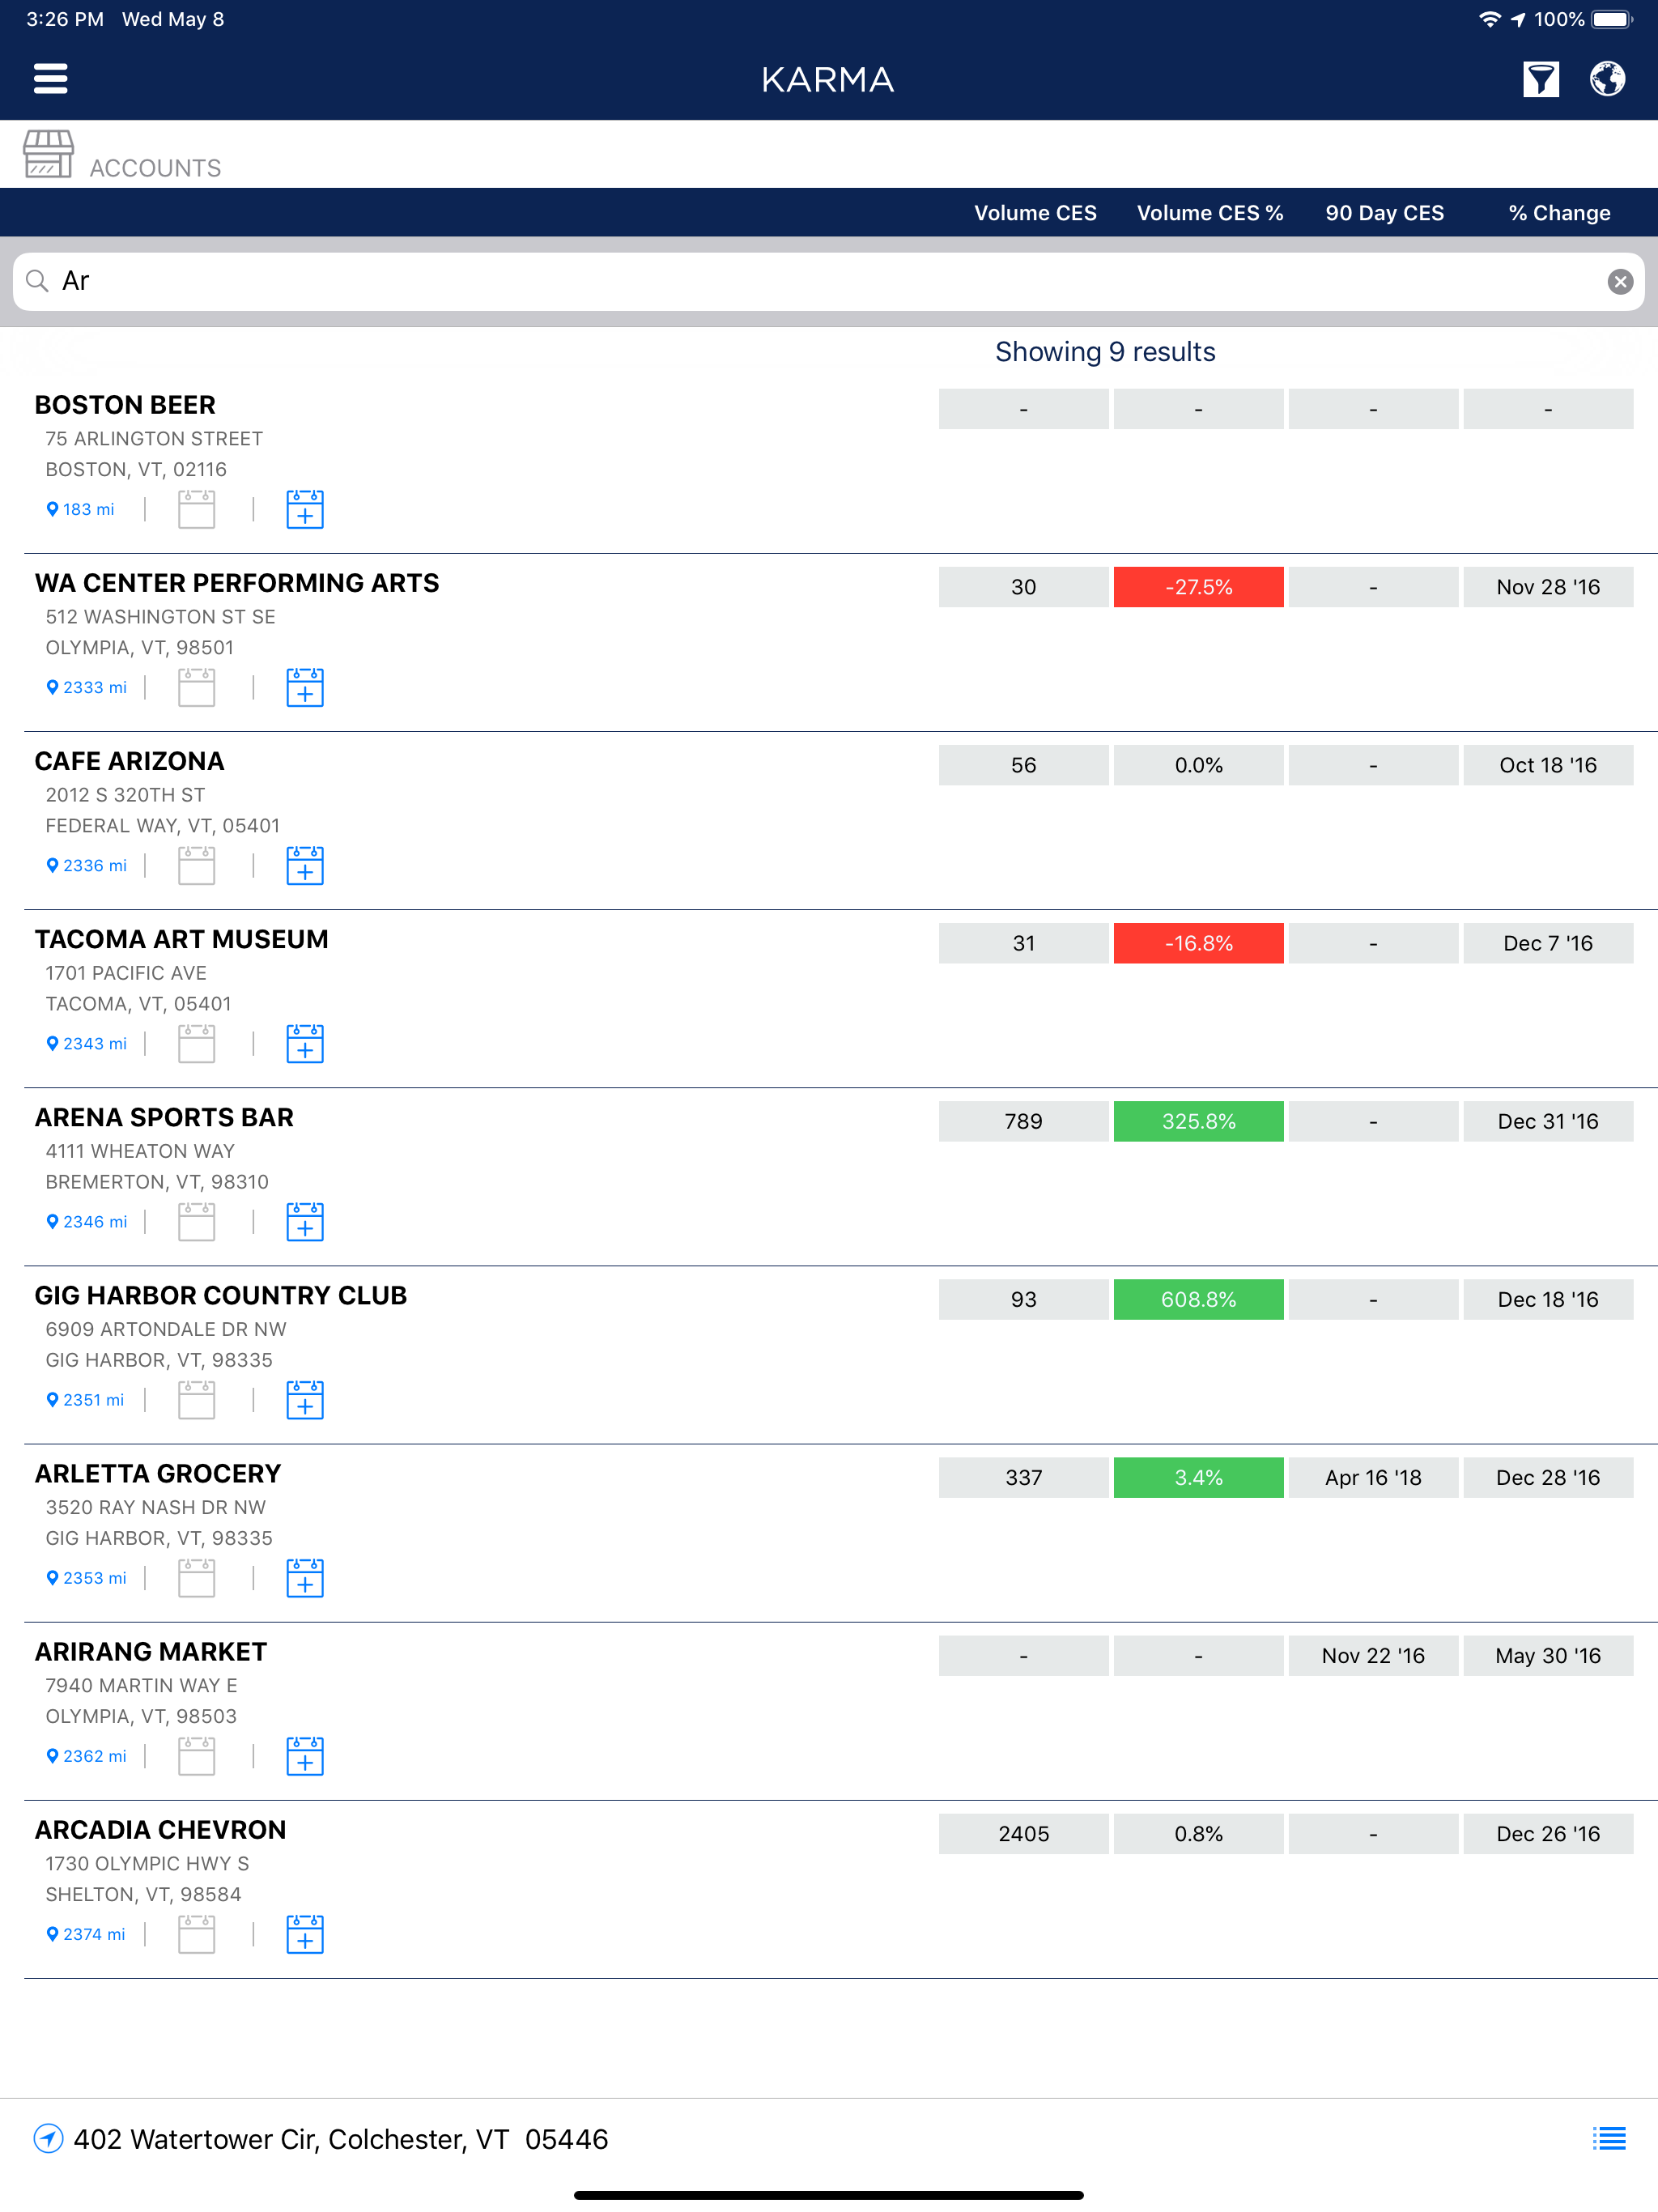Open gray calendar for Arletta Grocery
Viewport: 1658px width, 2212px height.
pos(196,1577)
